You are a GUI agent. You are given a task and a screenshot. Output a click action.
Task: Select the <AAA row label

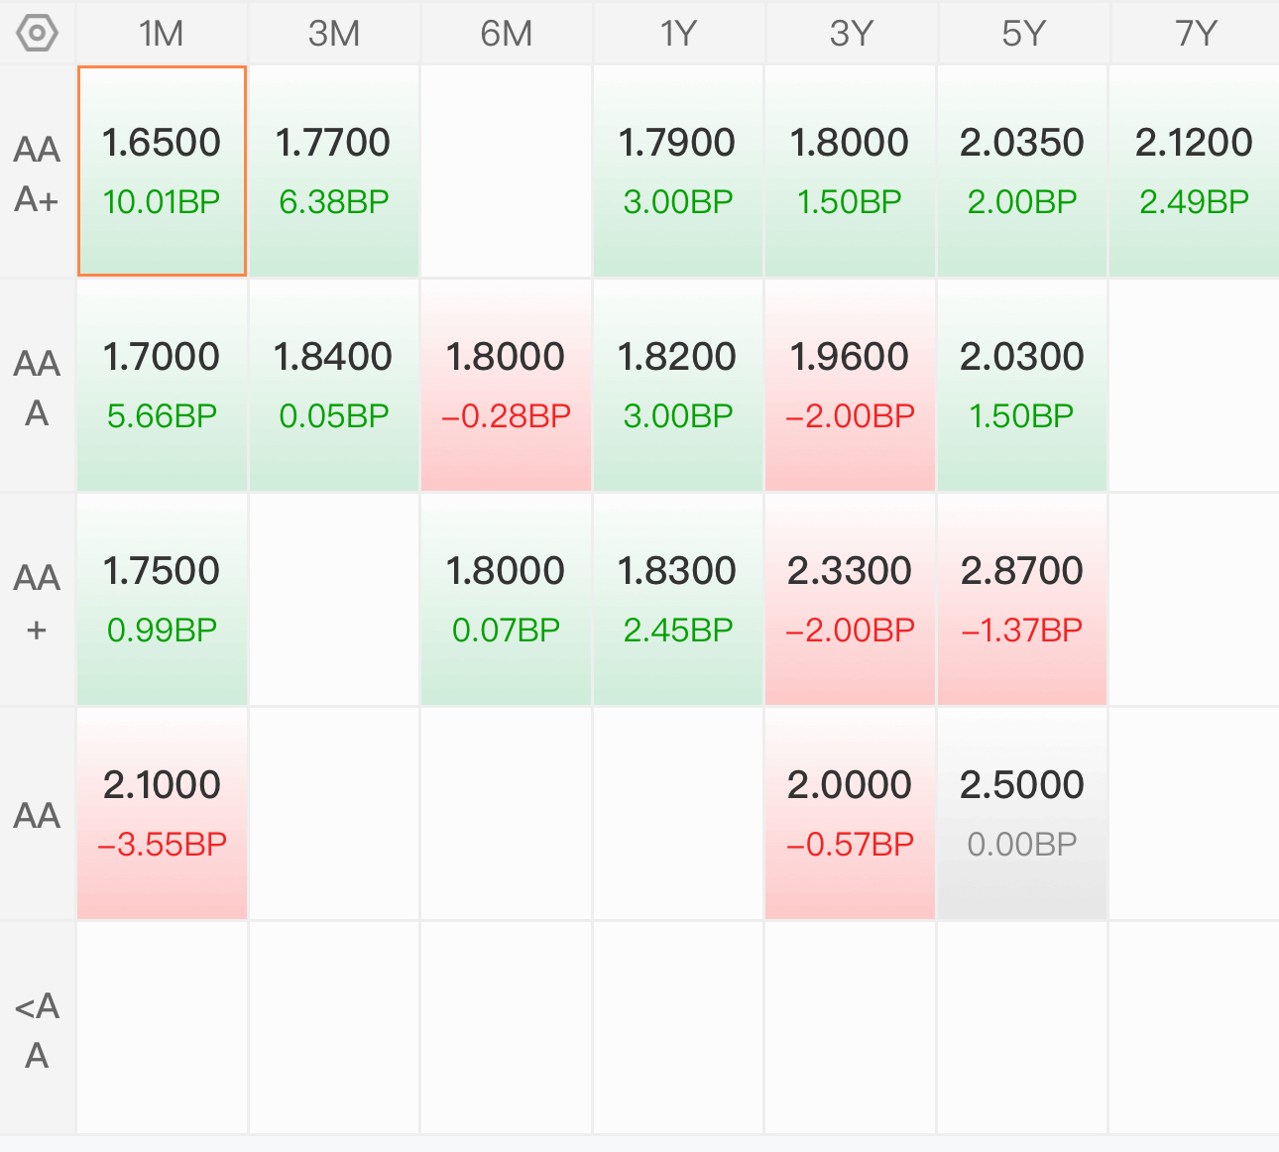point(37,1030)
